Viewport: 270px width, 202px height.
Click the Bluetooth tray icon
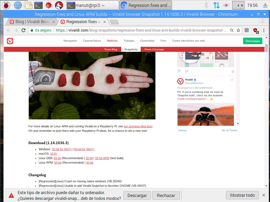(x=206, y=5)
